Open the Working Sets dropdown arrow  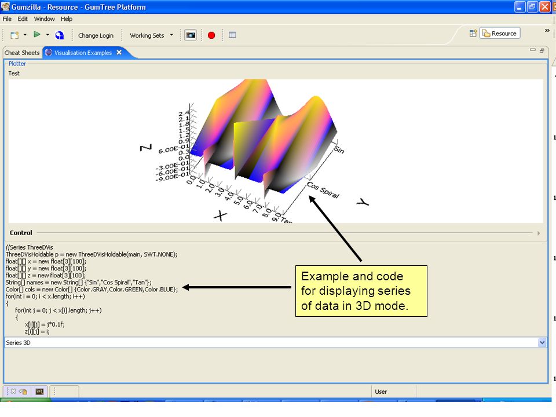click(x=171, y=35)
